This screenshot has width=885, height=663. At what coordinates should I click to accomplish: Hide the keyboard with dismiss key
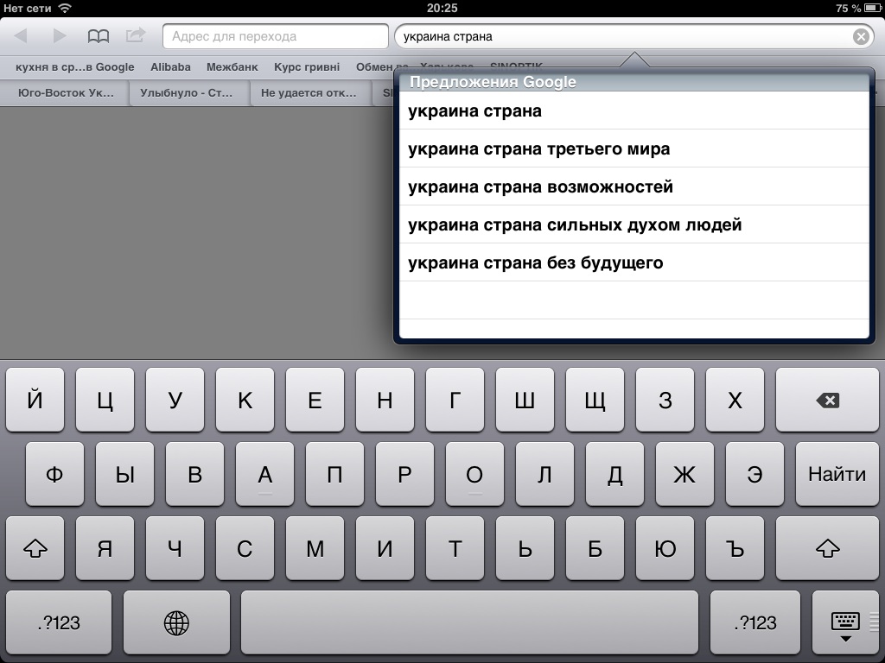click(x=845, y=623)
